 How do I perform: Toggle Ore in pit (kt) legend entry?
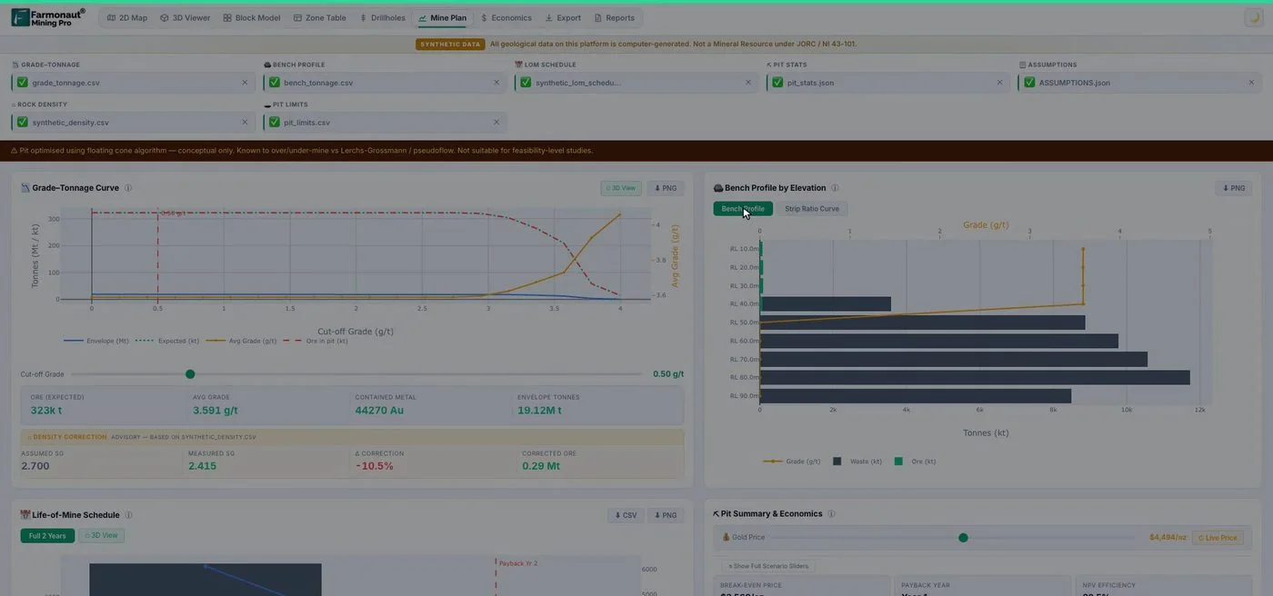[x=316, y=341]
